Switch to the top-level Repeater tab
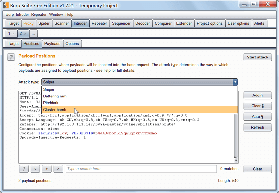 [99, 23]
